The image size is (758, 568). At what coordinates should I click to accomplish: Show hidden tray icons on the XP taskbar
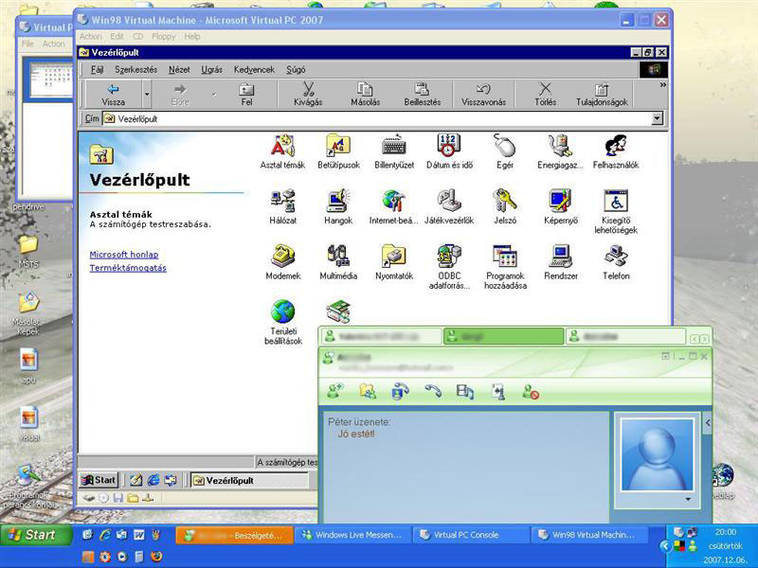pyautogui.click(x=665, y=546)
